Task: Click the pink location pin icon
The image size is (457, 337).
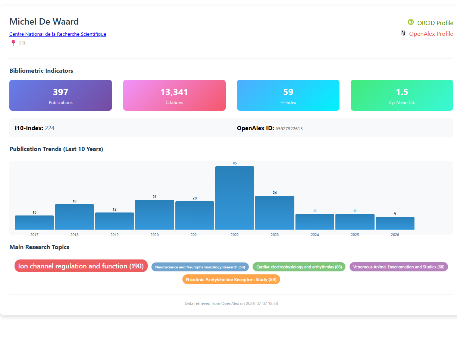Action: coord(13,43)
